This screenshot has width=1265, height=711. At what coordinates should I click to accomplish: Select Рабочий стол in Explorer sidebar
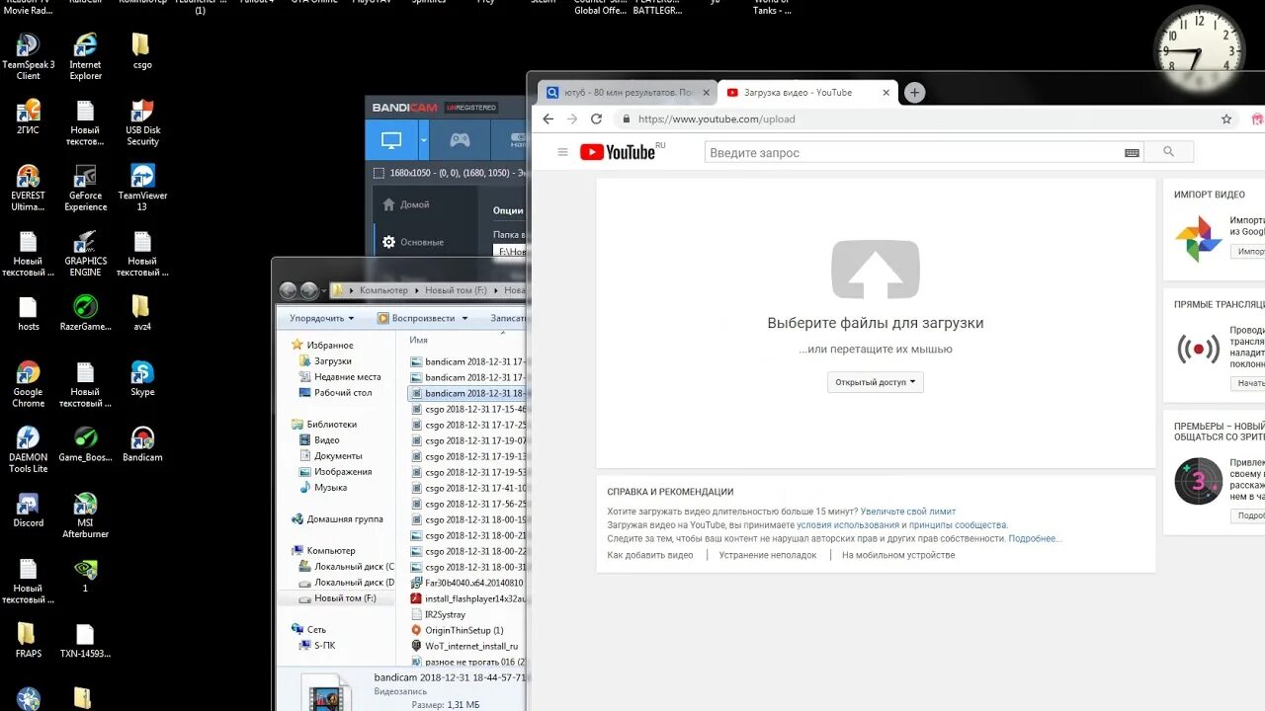pyautogui.click(x=343, y=393)
